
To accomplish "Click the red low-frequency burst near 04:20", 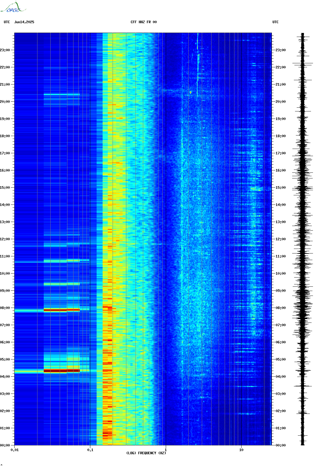I will [x=62, y=371].
